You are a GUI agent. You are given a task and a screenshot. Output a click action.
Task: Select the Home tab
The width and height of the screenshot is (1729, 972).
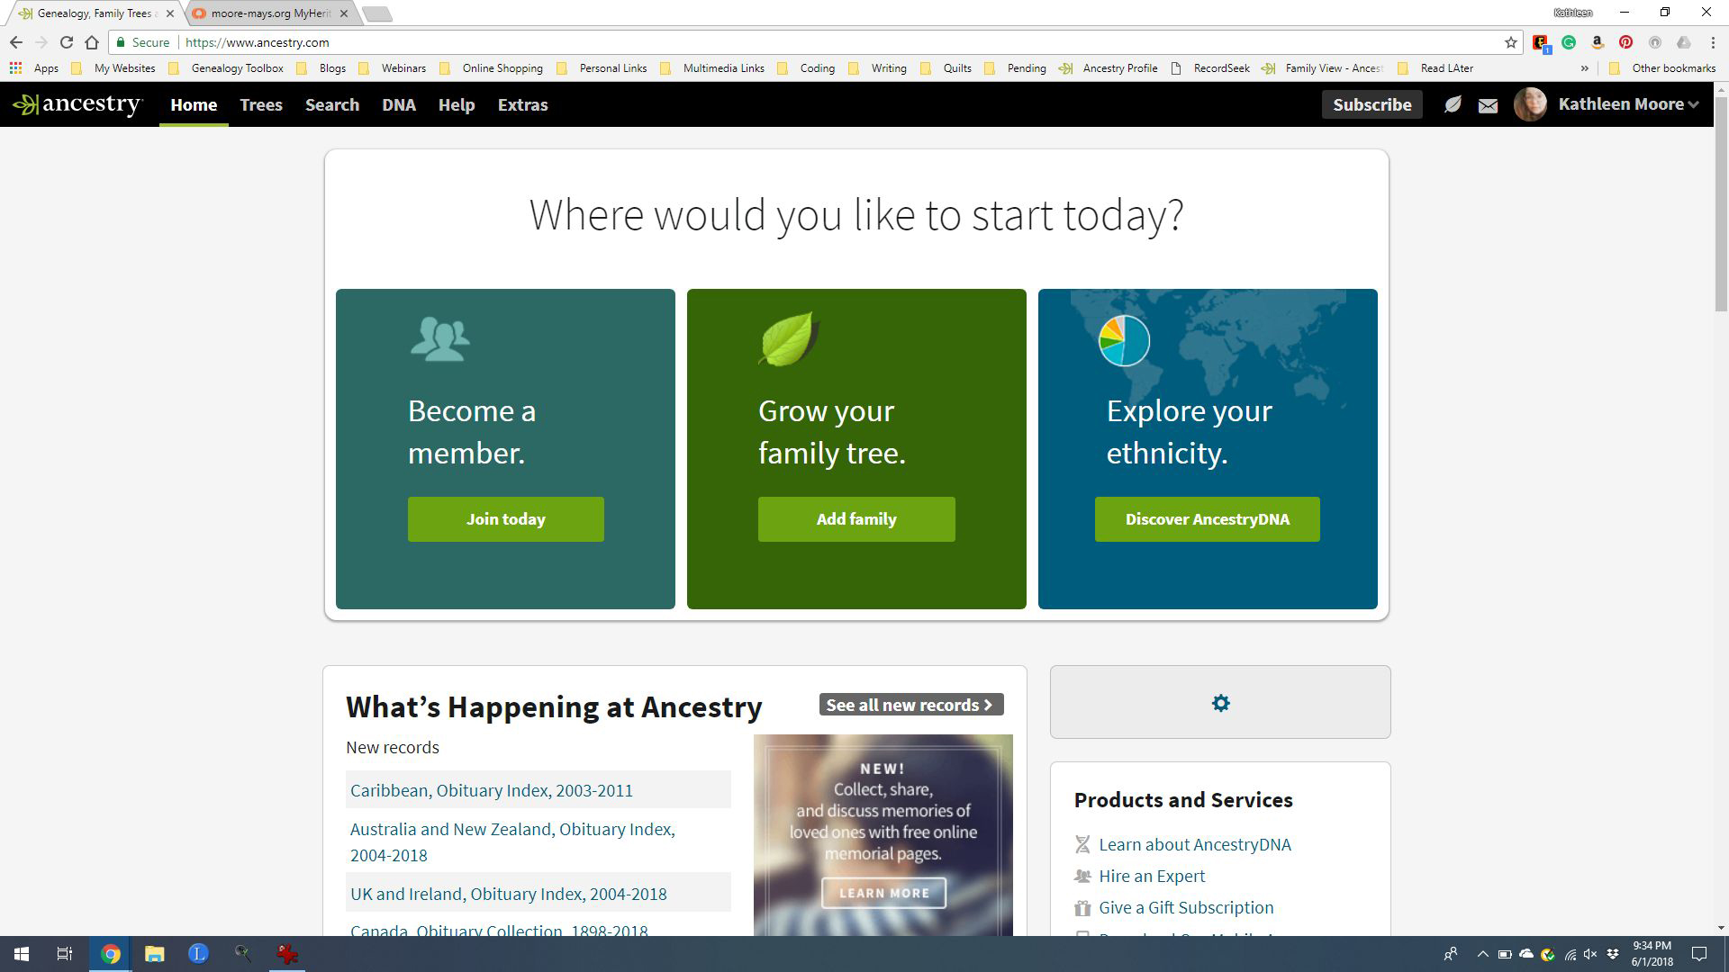pyautogui.click(x=193, y=104)
